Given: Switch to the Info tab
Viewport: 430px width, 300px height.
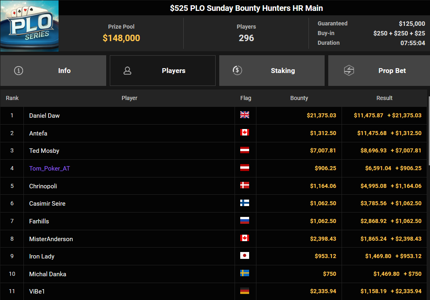Looking at the screenshot, I should 53,71.
